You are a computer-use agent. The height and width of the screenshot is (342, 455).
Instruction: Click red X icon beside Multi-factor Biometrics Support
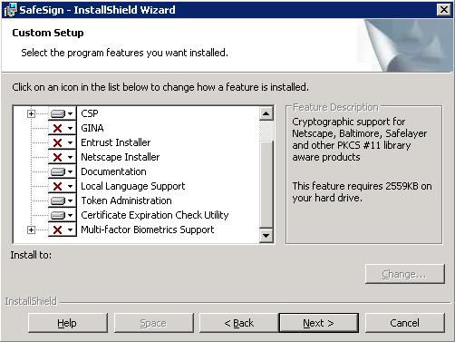point(57,230)
